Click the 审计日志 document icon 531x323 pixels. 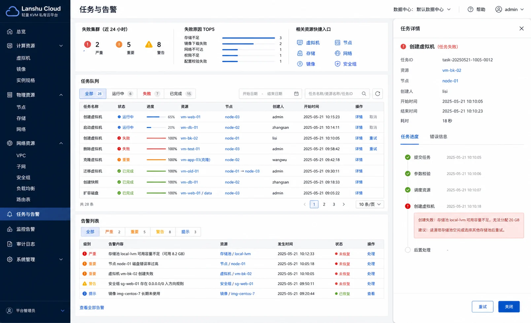coord(10,244)
